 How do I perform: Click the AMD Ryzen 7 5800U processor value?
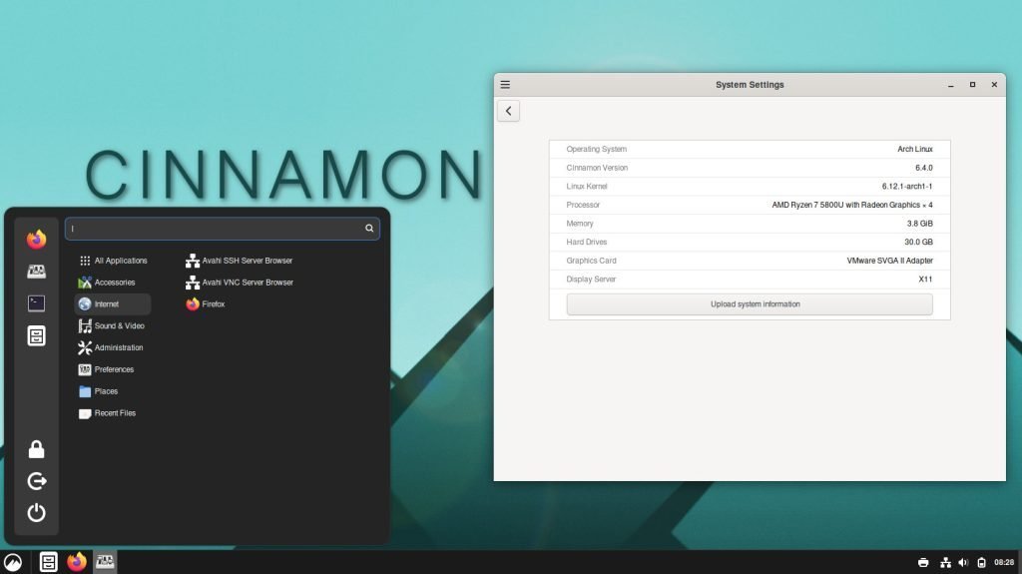(x=852, y=205)
